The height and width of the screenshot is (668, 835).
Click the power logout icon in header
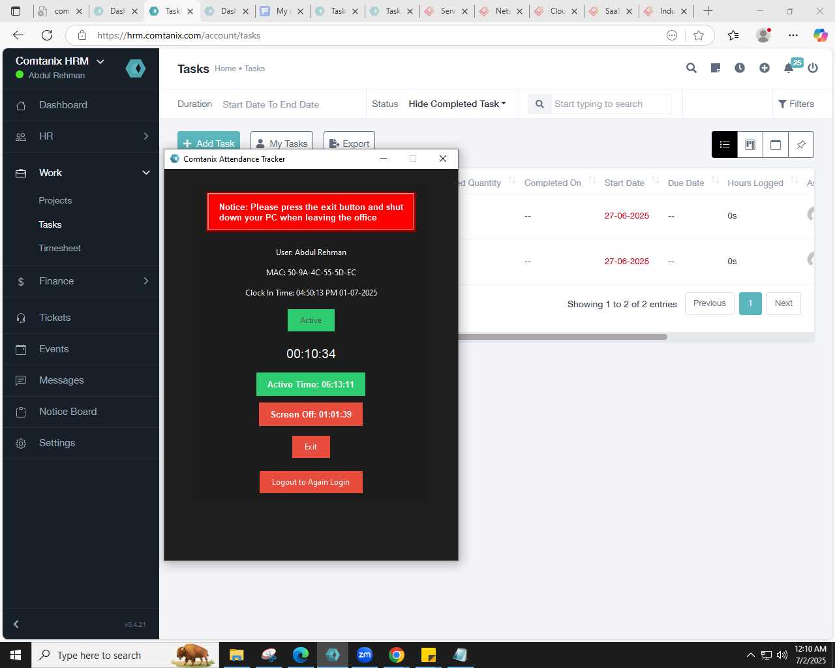point(813,68)
